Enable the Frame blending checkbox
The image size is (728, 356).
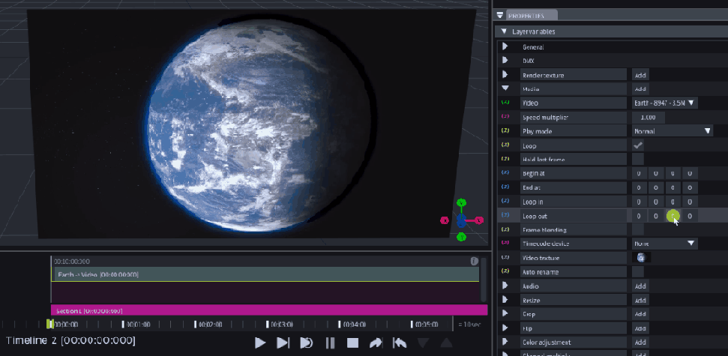pos(638,229)
